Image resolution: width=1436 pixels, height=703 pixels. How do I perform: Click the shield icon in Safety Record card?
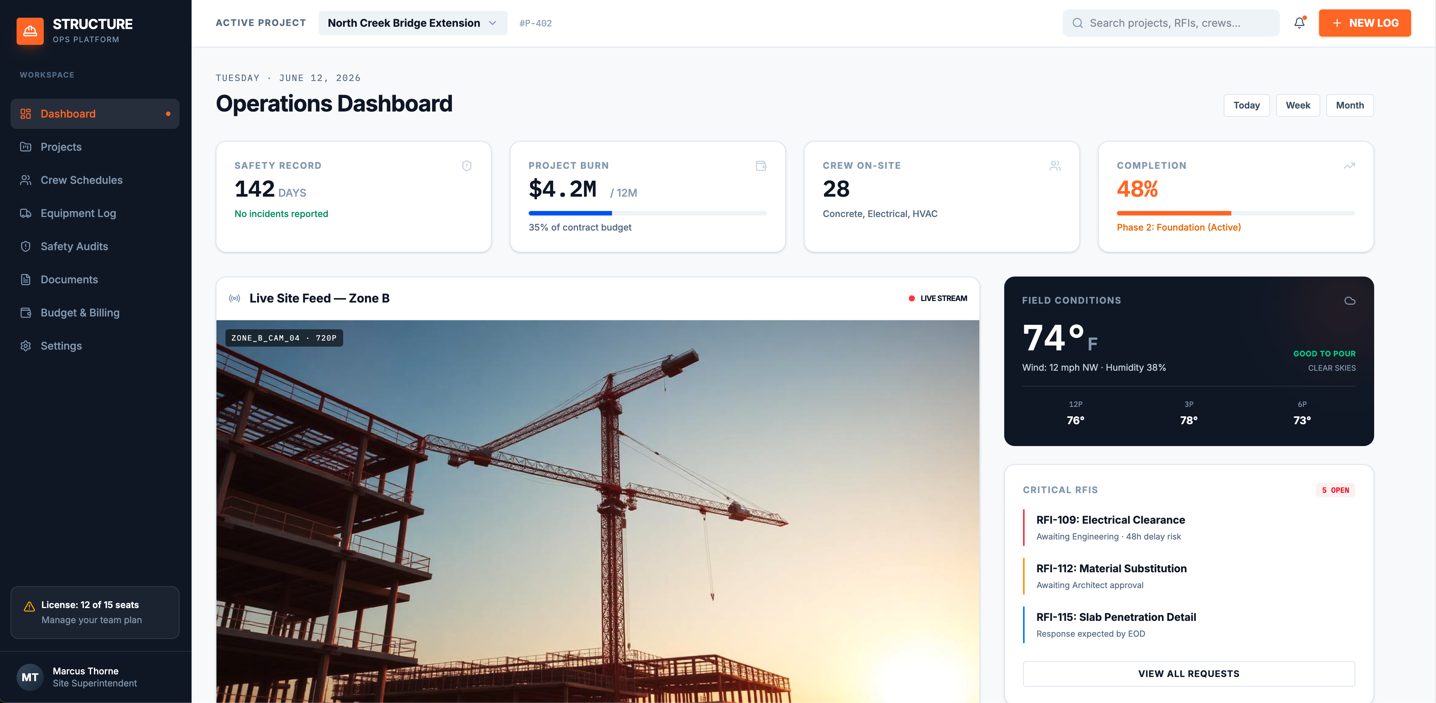pos(466,165)
